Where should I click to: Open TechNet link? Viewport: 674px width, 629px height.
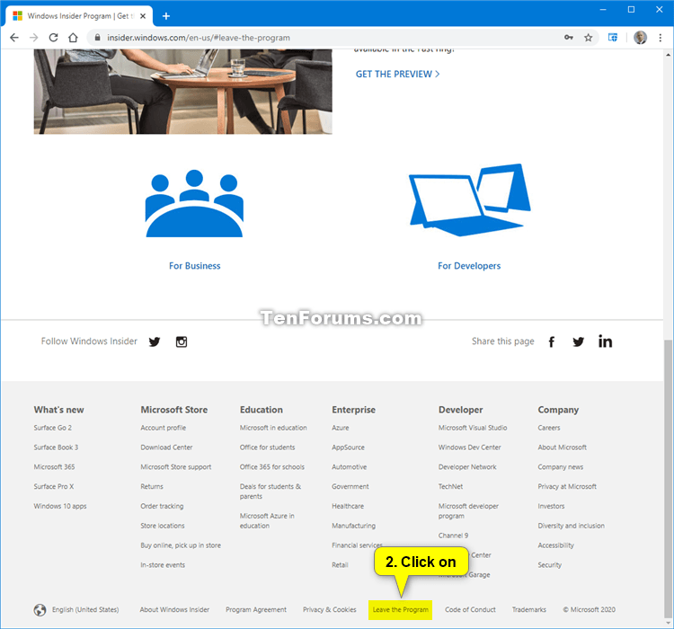450,486
